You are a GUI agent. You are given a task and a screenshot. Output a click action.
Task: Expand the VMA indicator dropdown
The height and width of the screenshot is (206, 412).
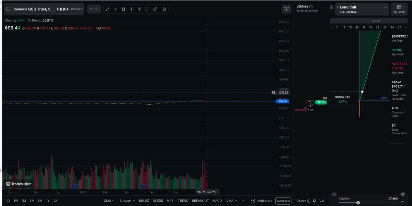pos(232,201)
